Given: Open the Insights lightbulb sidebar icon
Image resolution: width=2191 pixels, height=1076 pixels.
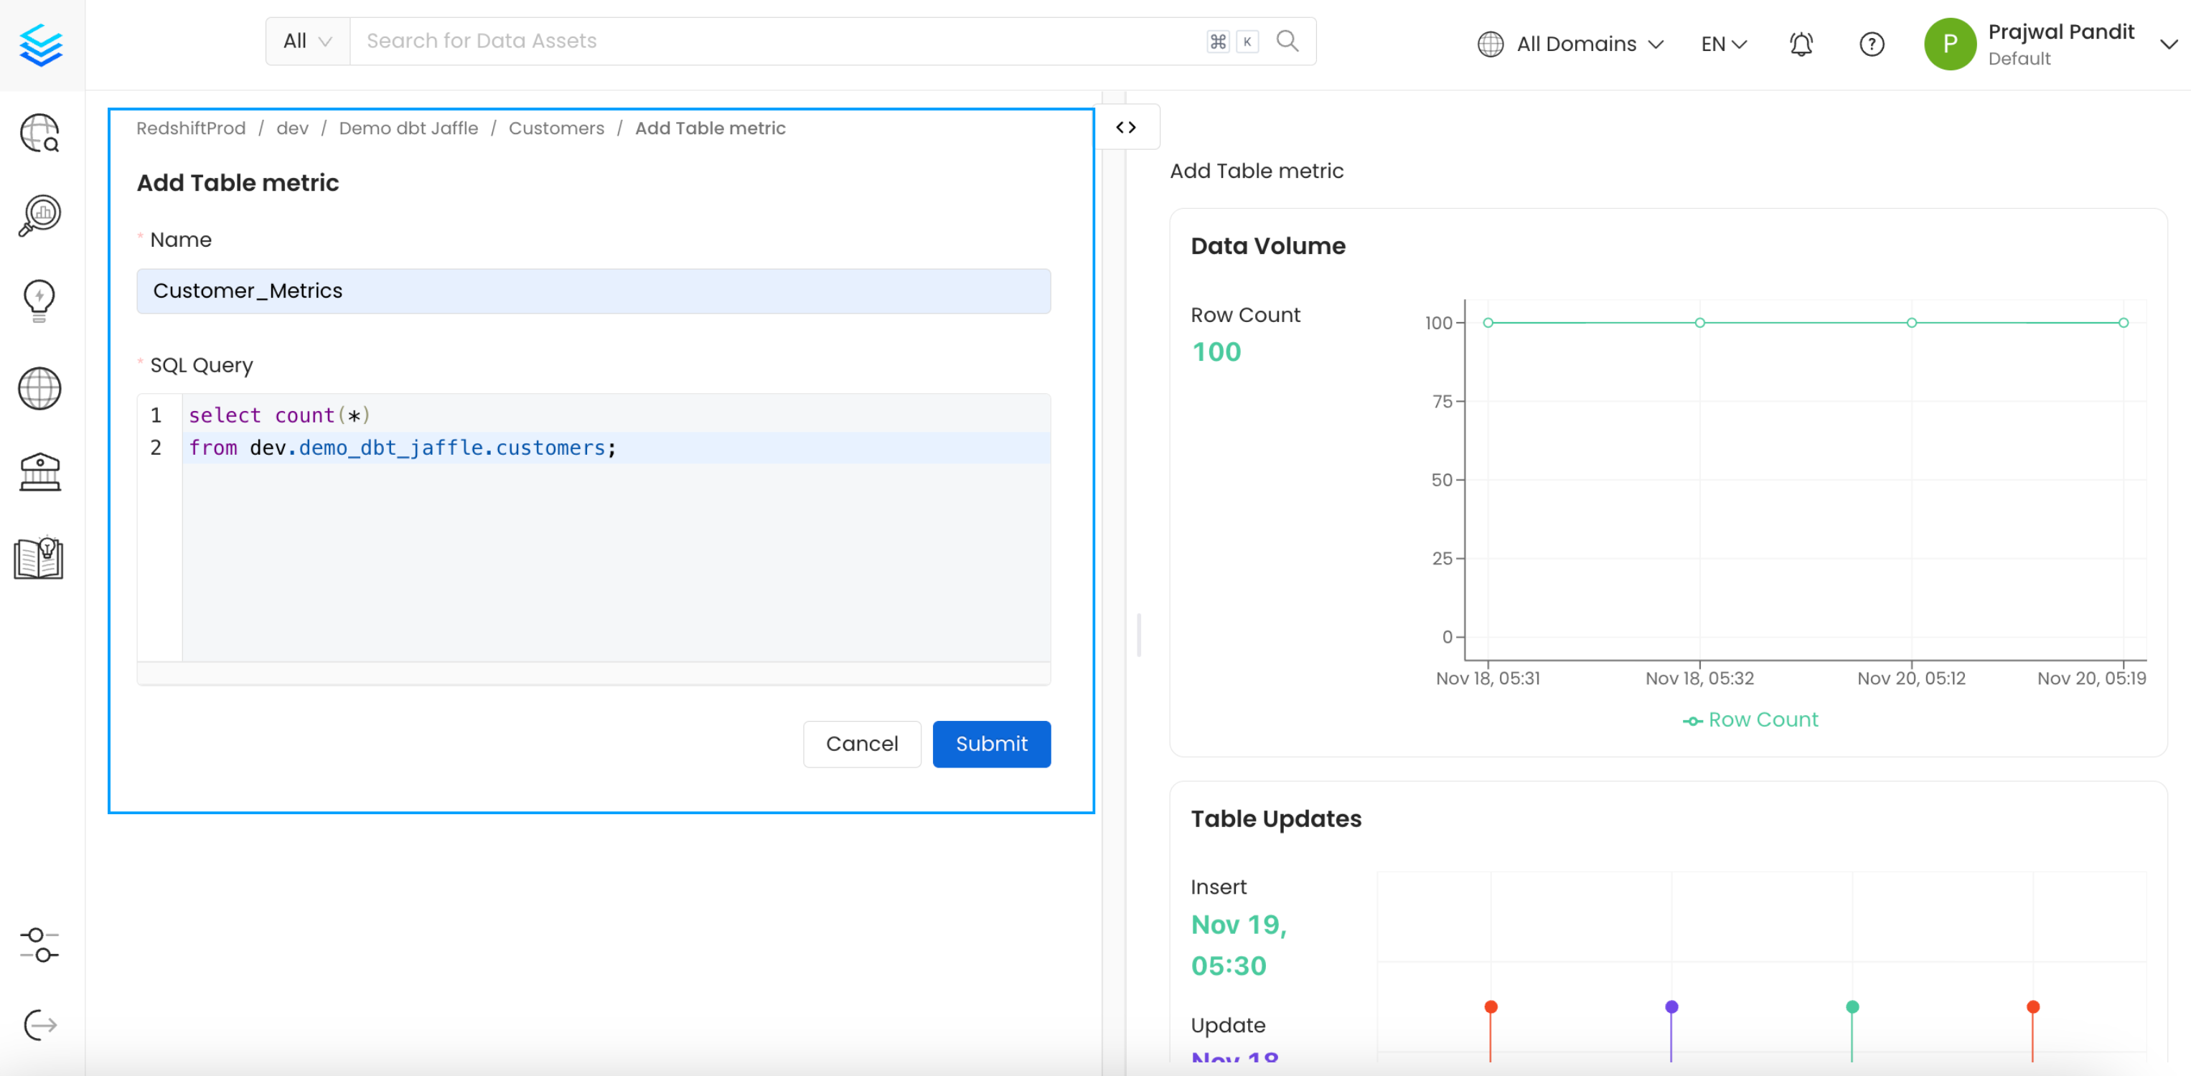Looking at the screenshot, I should 39,301.
